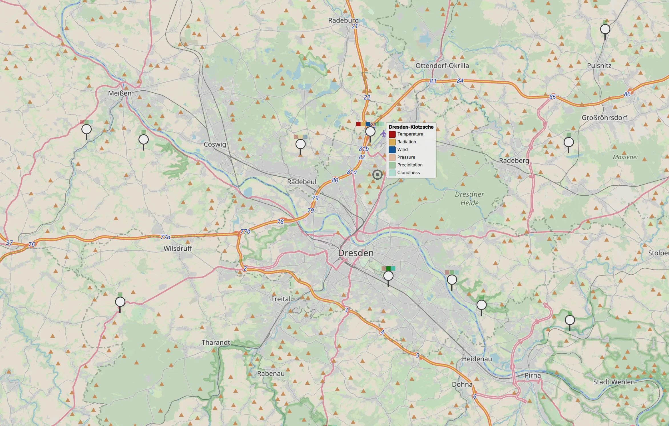Click the station pin below Großröhrsdorf label
The image size is (669, 426).
click(x=568, y=142)
